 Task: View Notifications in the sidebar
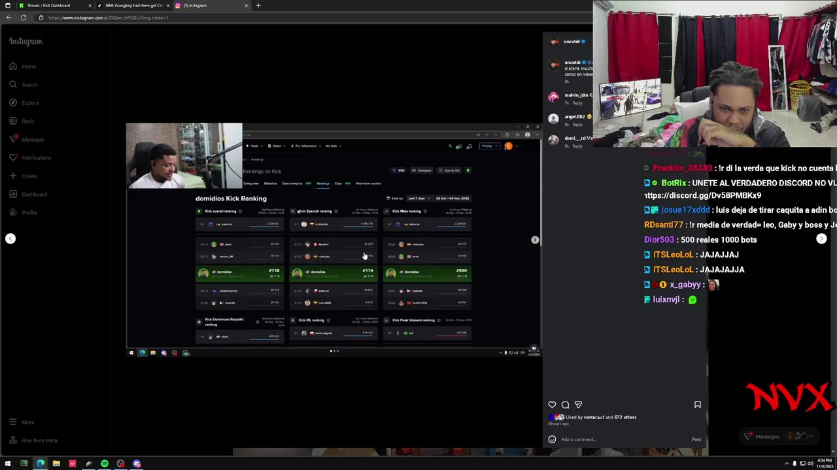point(29,157)
